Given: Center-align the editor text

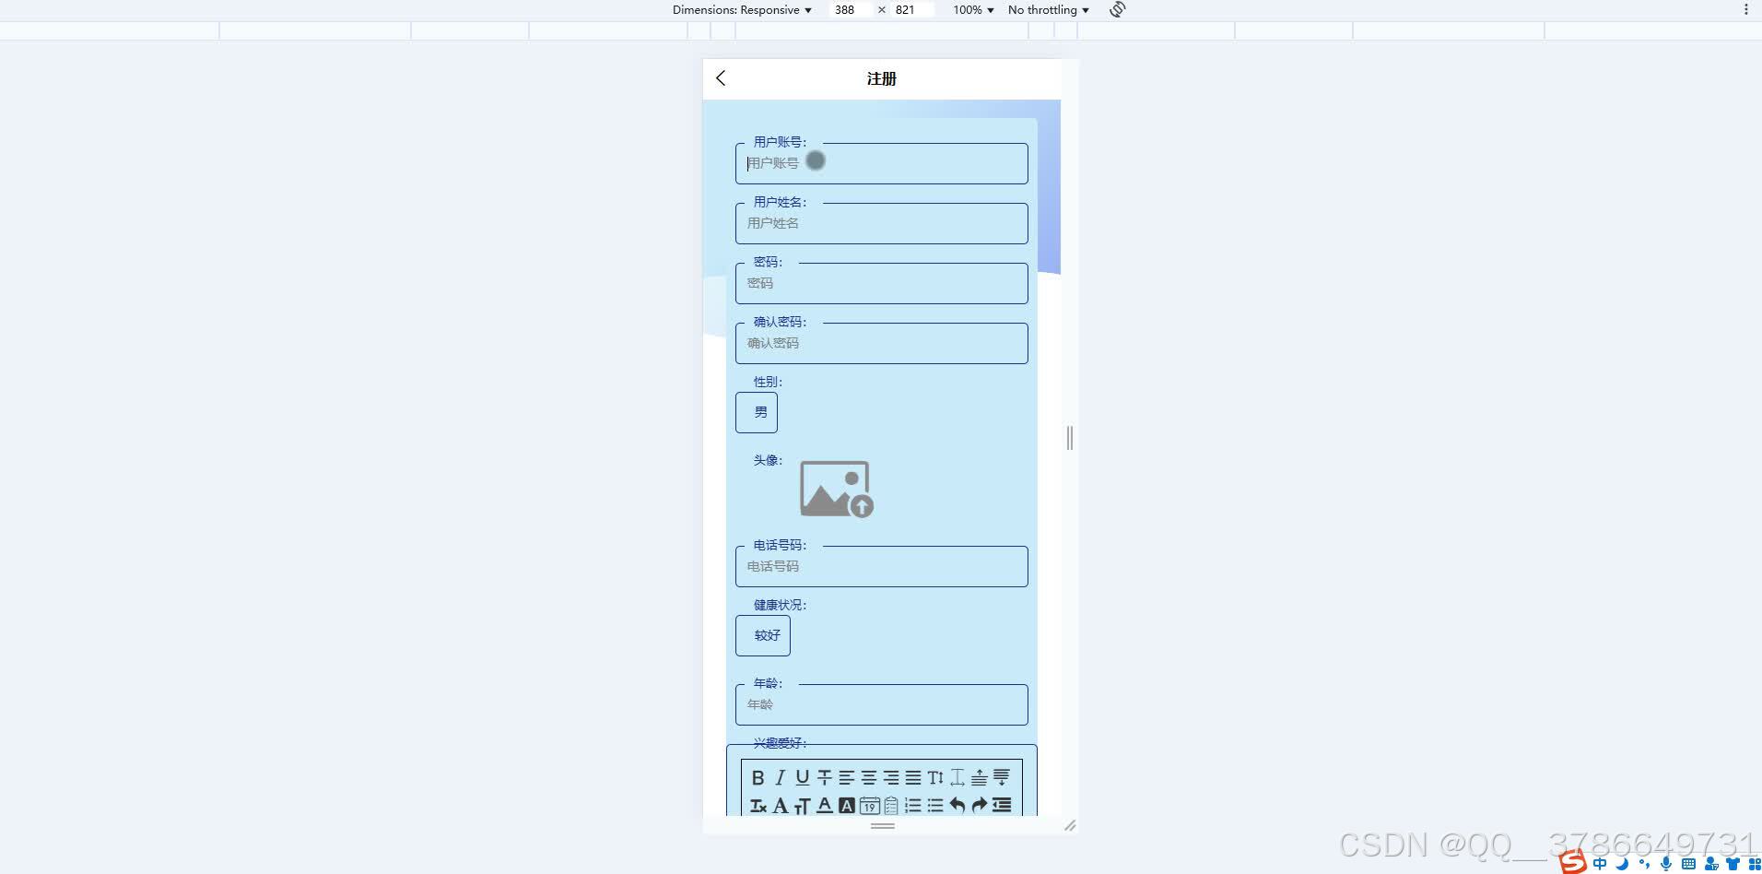Looking at the screenshot, I should (x=868, y=778).
